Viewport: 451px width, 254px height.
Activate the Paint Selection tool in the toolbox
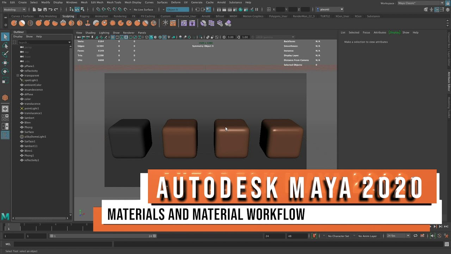5,54
